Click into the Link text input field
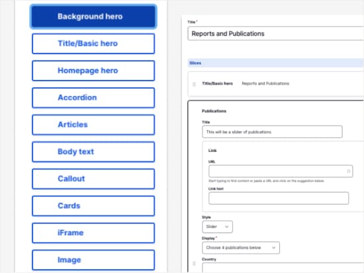This screenshot has width=364, height=273. (x=279, y=198)
